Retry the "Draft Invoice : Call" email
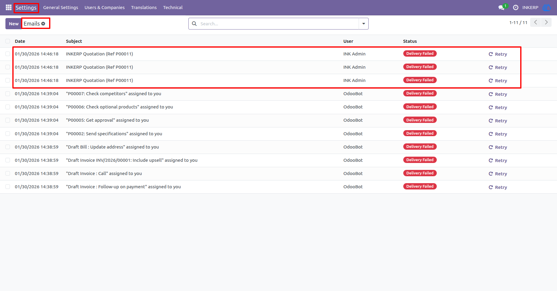Image resolution: width=557 pixels, height=291 pixels. (498, 174)
